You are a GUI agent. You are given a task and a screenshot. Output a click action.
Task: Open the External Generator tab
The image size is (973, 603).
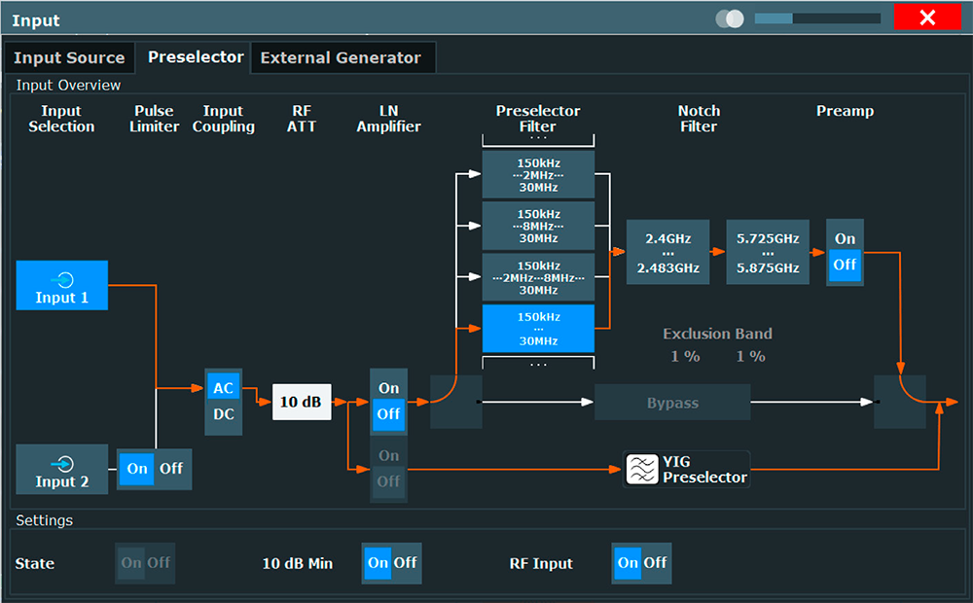click(x=341, y=57)
